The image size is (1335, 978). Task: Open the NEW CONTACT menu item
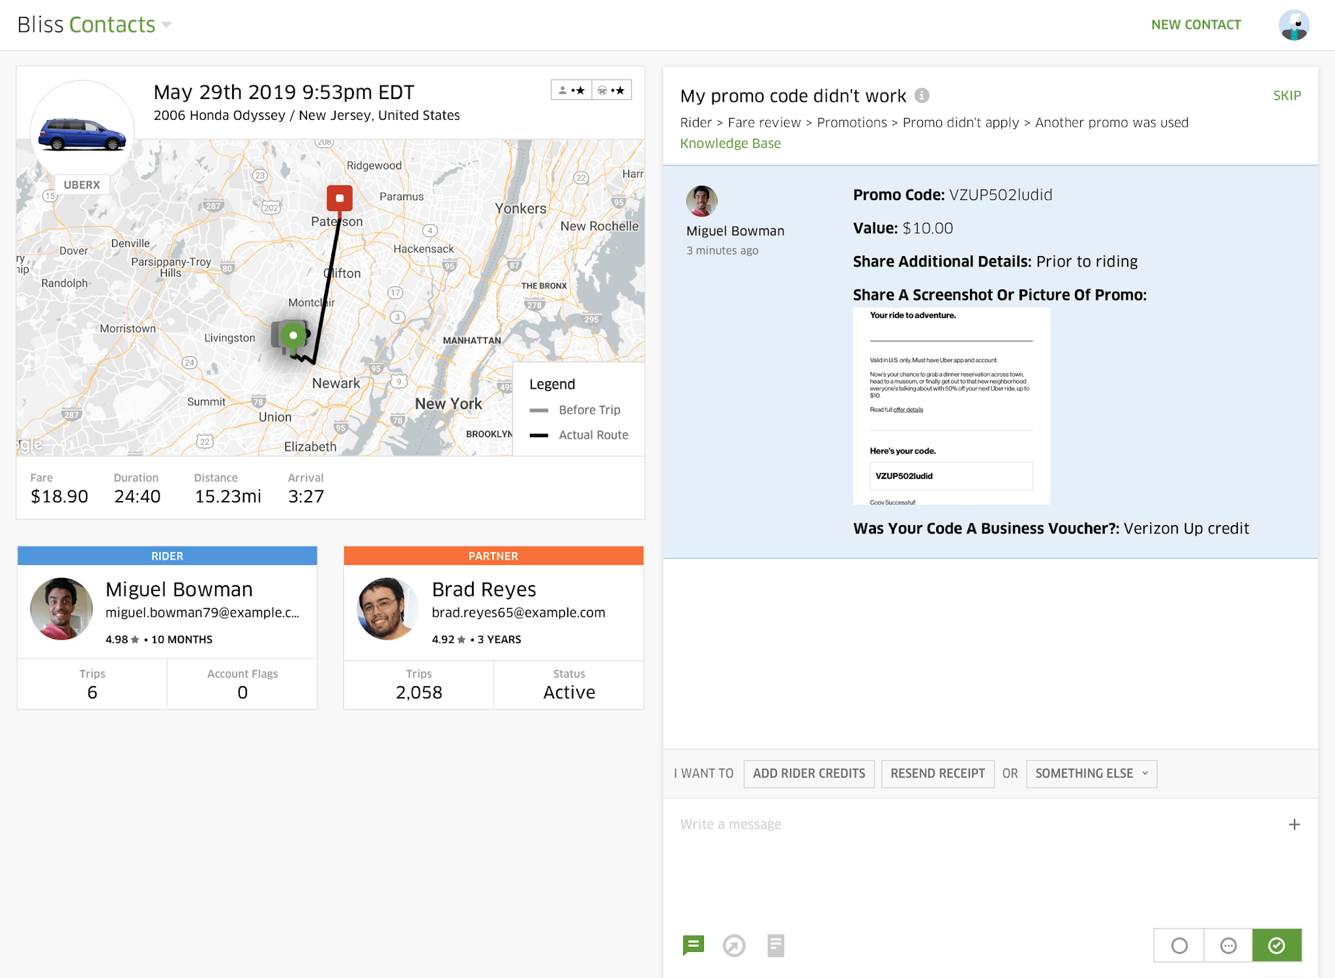click(1196, 25)
